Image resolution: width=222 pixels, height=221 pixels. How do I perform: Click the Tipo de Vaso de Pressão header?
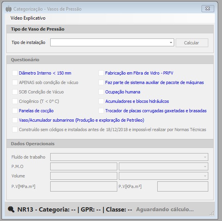(110, 29)
